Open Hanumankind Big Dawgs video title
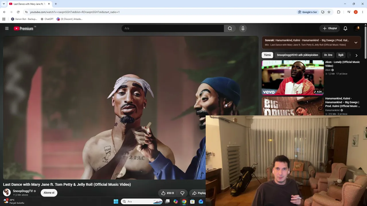This screenshot has height=206, width=367. [x=342, y=102]
